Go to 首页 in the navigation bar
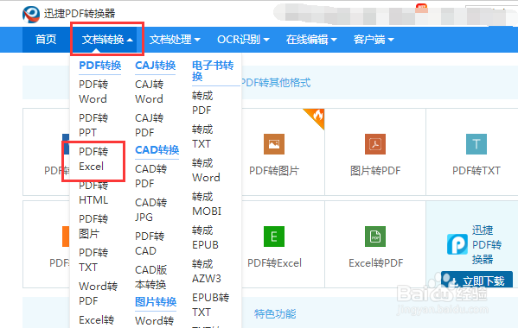 [x=46, y=40]
